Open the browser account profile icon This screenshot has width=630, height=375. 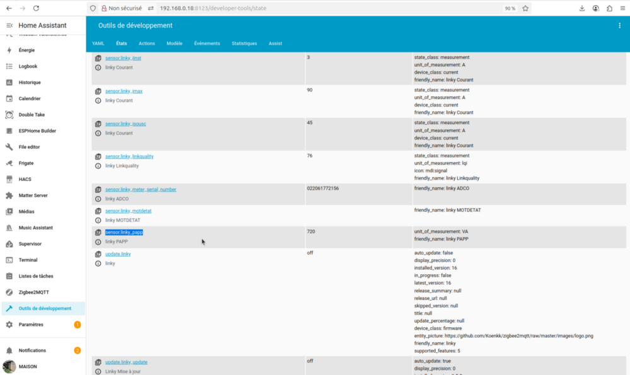pos(595,8)
